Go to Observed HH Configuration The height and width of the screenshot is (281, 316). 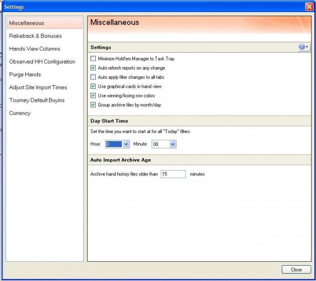pos(42,62)
